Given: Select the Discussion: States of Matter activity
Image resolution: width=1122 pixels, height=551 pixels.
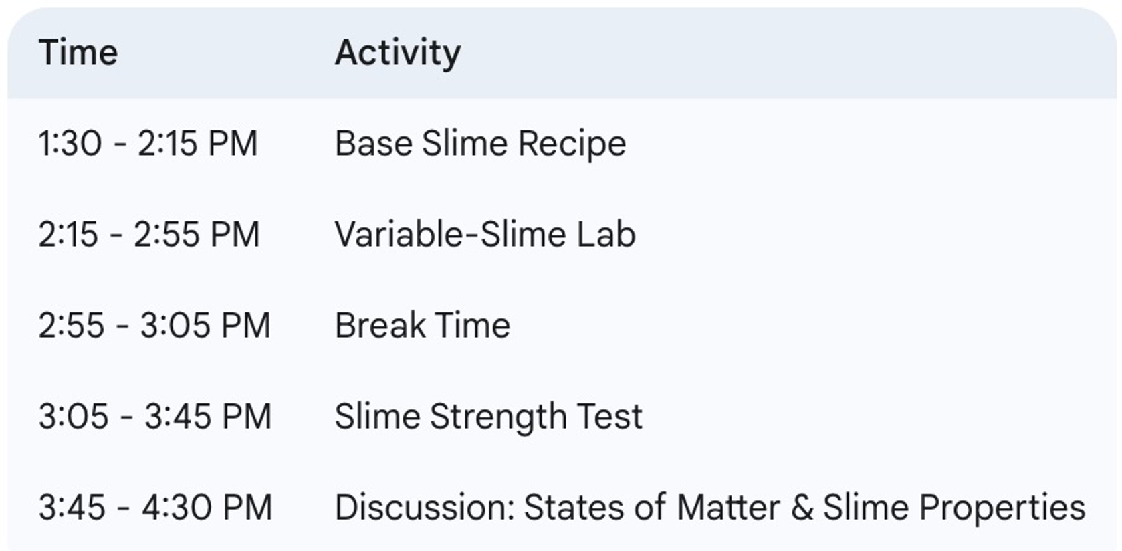Looking at the screenshot, I should tap(710, 508).
